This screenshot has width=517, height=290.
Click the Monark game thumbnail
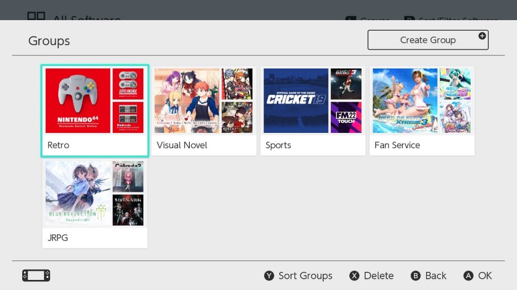[128, 210]
